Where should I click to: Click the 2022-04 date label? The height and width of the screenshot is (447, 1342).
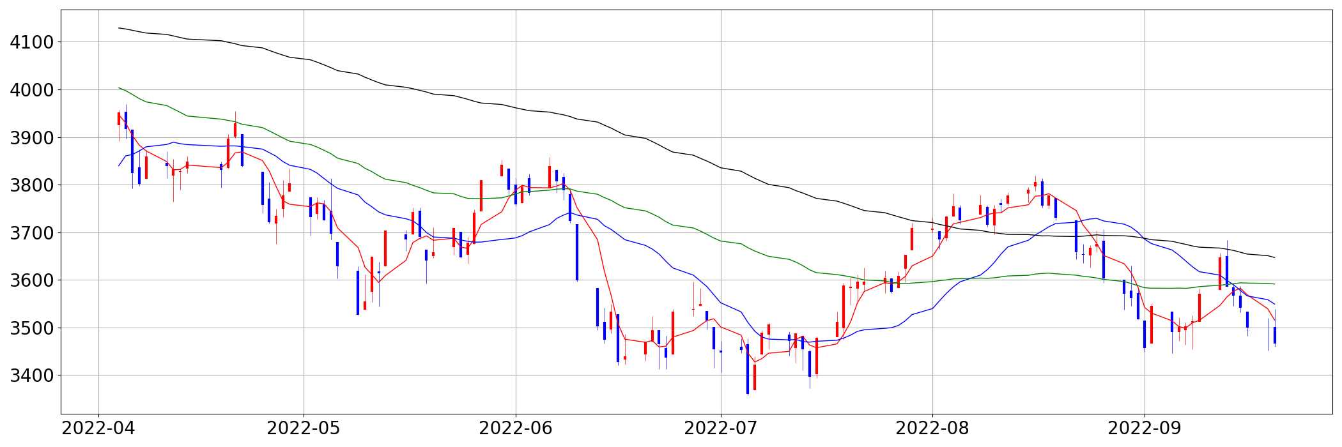98,428
